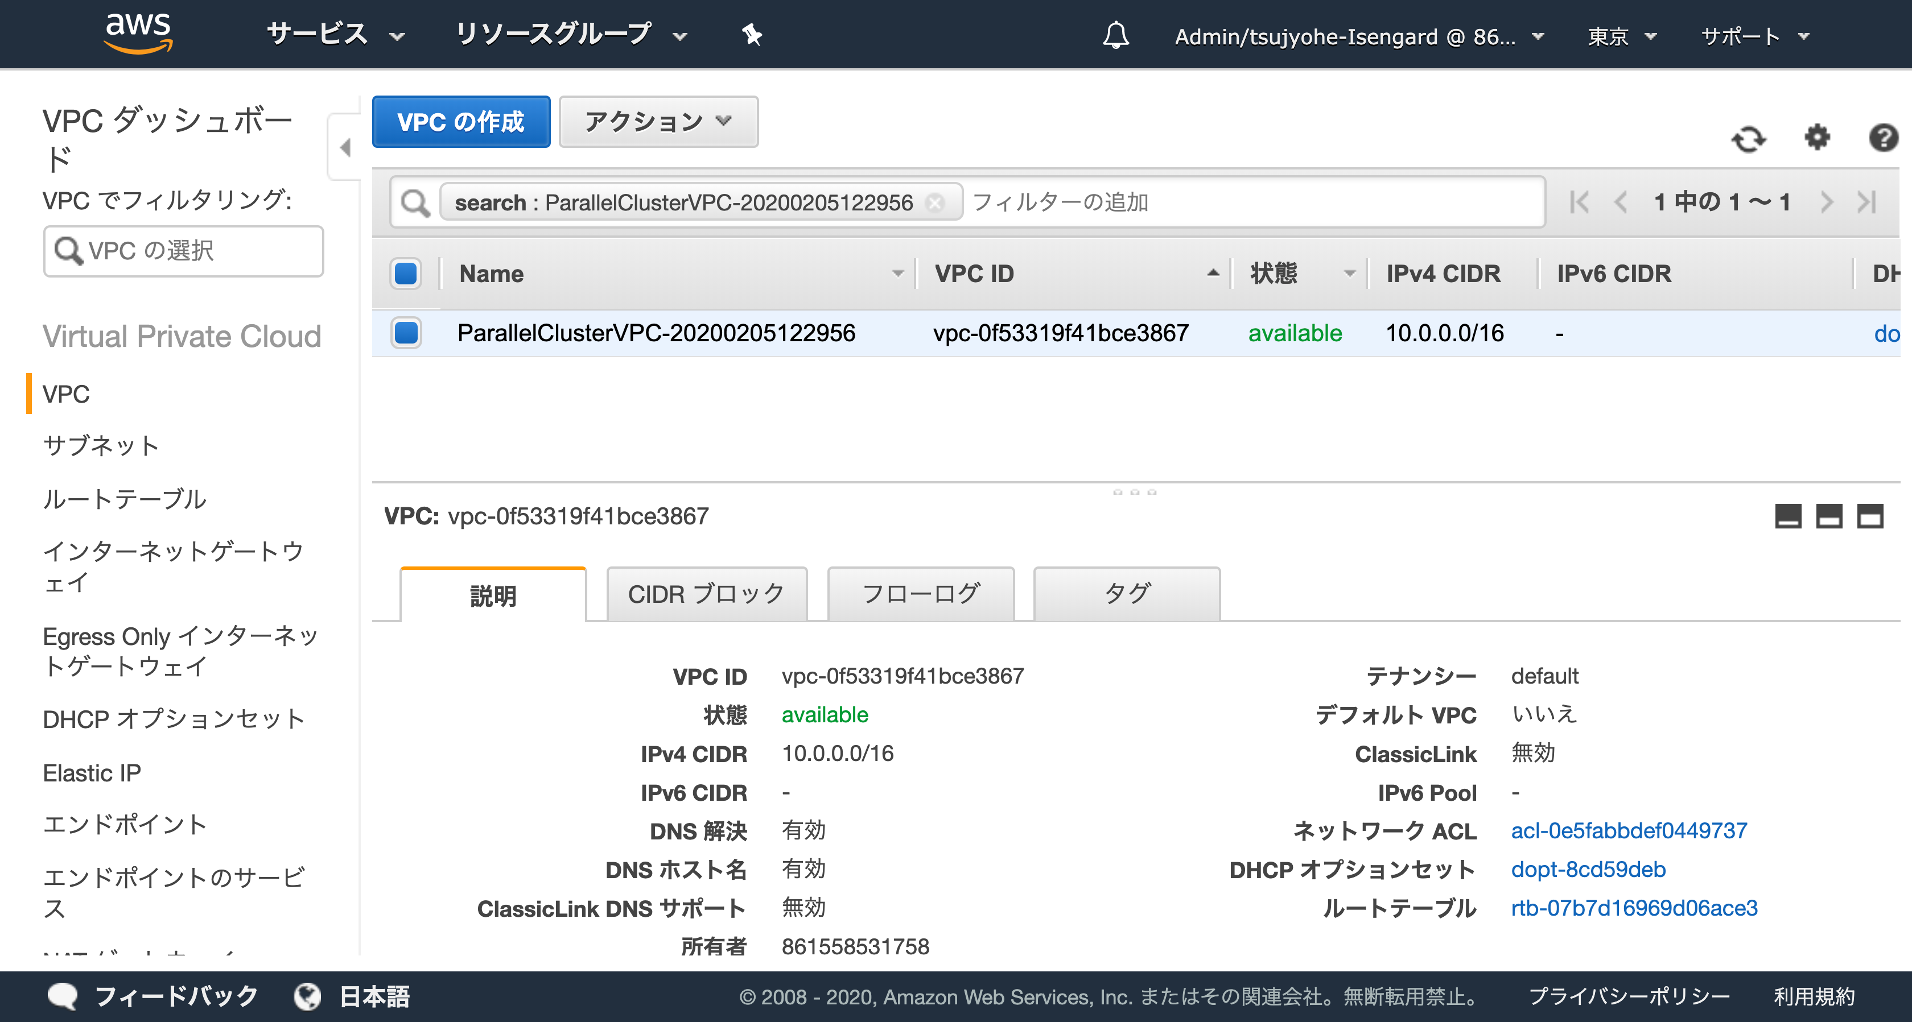
Task: Switch to the フローログ tab
Action: pos(921,593)
